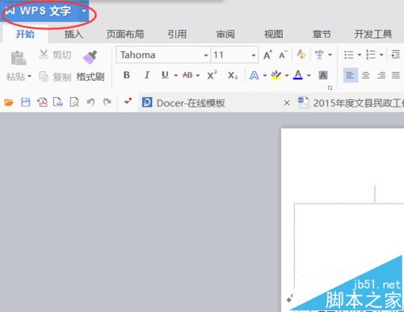Click the save icon in quick toolbar

tap(26, 103)
